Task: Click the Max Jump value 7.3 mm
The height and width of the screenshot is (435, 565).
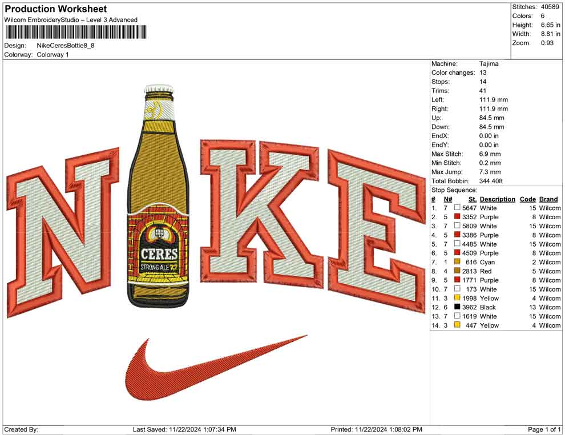Action: 490,172
